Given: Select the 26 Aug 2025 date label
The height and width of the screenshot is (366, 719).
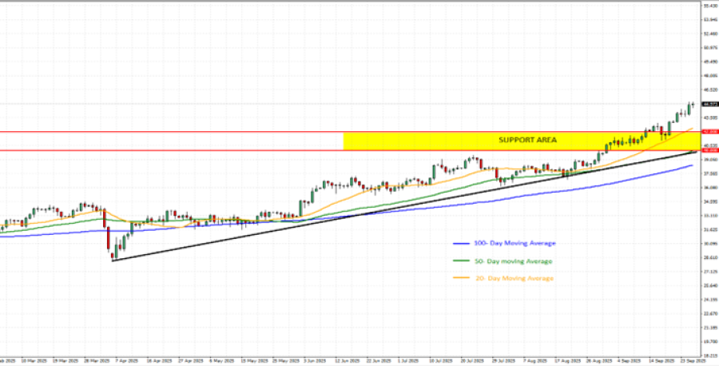Looking at the screenshot, I should click(598, 360).
